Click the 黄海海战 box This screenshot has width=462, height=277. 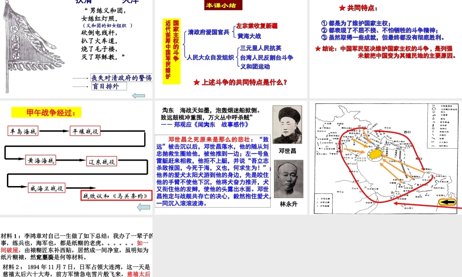pos(41,160)
